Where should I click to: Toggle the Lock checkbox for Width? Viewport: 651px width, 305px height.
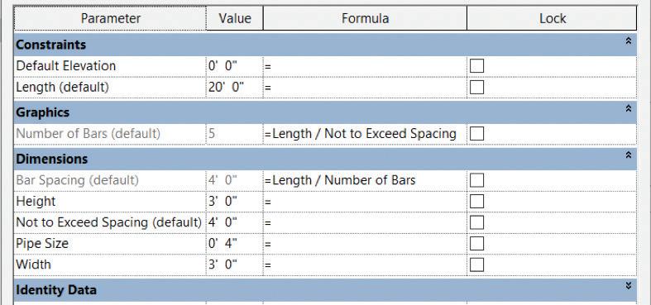coord(476,264)
